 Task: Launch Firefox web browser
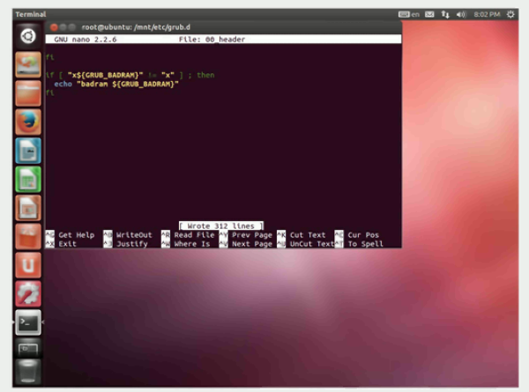click(x=28, y=120)
